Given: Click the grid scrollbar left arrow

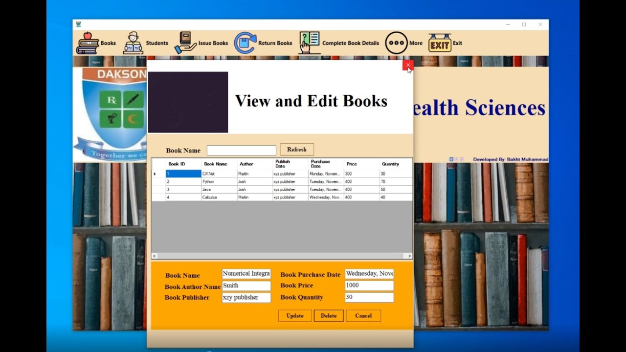Looking at the screenshot, I should (x=155, y=256).
